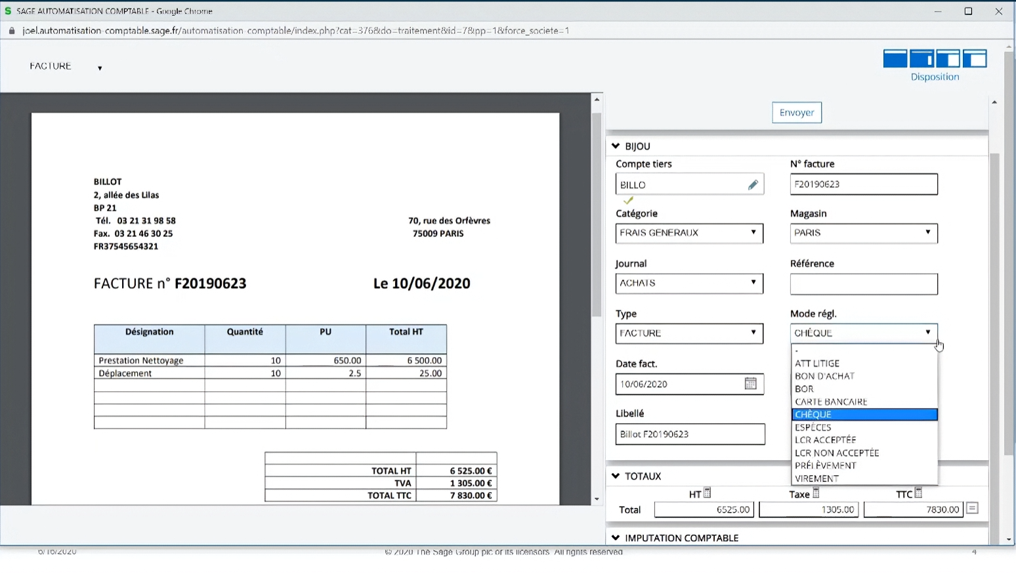The width and height of the screenshot is (1016, 573).
Task: Click the calculator icon next to TTC
Action: tap(918, 493)
